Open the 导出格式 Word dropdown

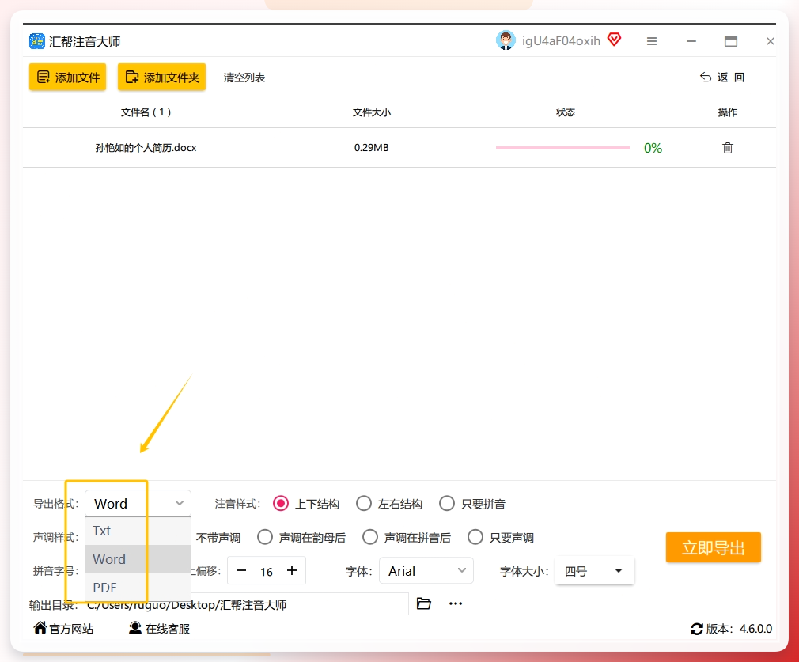(138, 504)
